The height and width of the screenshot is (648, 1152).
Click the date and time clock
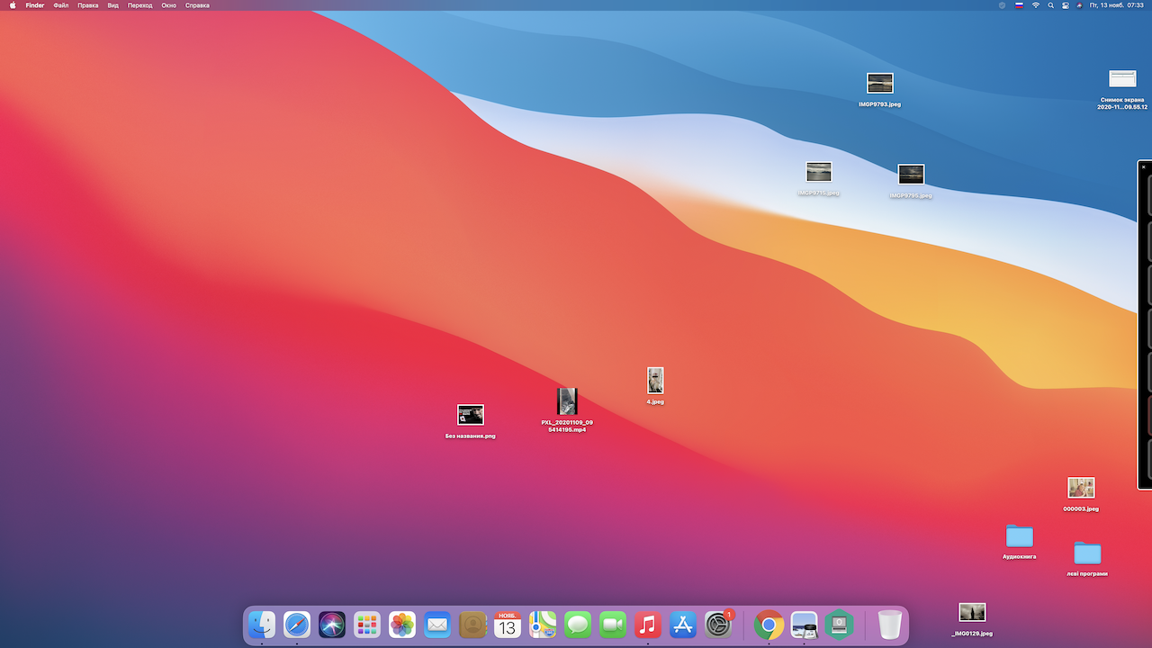pyautogui.click(x=1116, y=5)
